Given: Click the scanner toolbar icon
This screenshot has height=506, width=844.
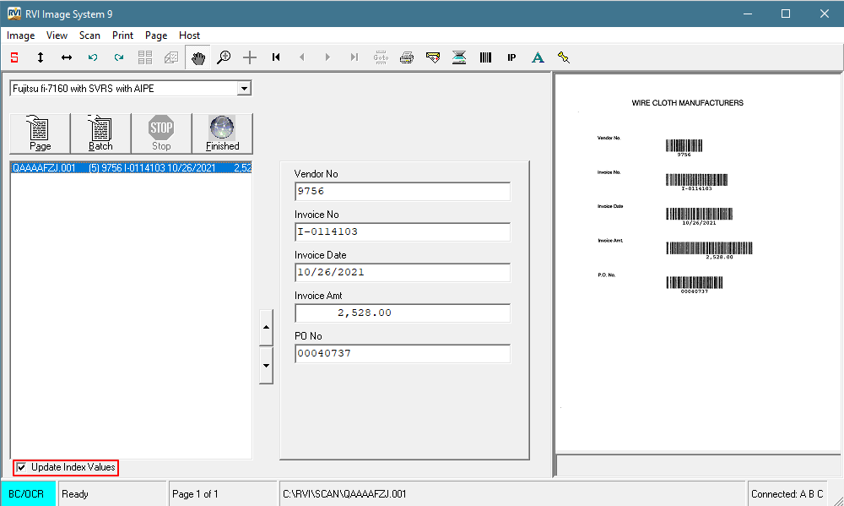Looking at the screenshot, I should point(459,57).
